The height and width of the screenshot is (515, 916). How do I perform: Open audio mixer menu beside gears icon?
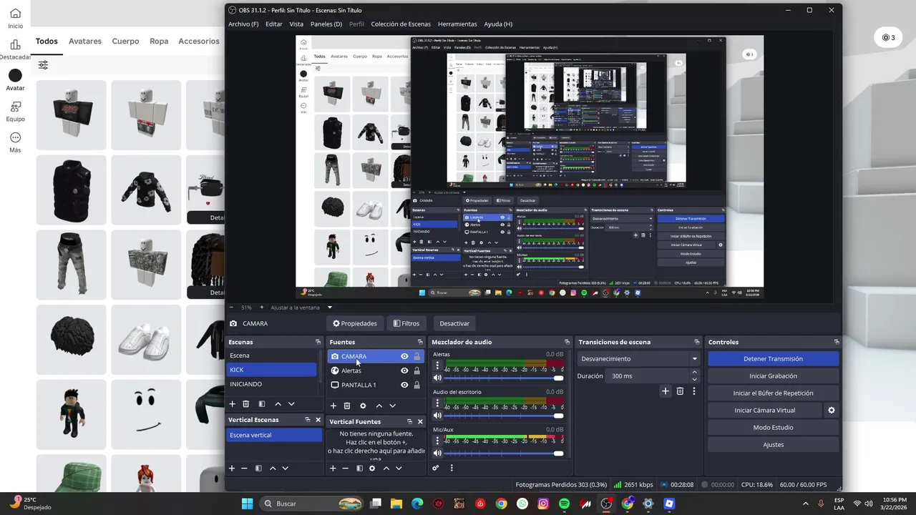coord(452,468)
